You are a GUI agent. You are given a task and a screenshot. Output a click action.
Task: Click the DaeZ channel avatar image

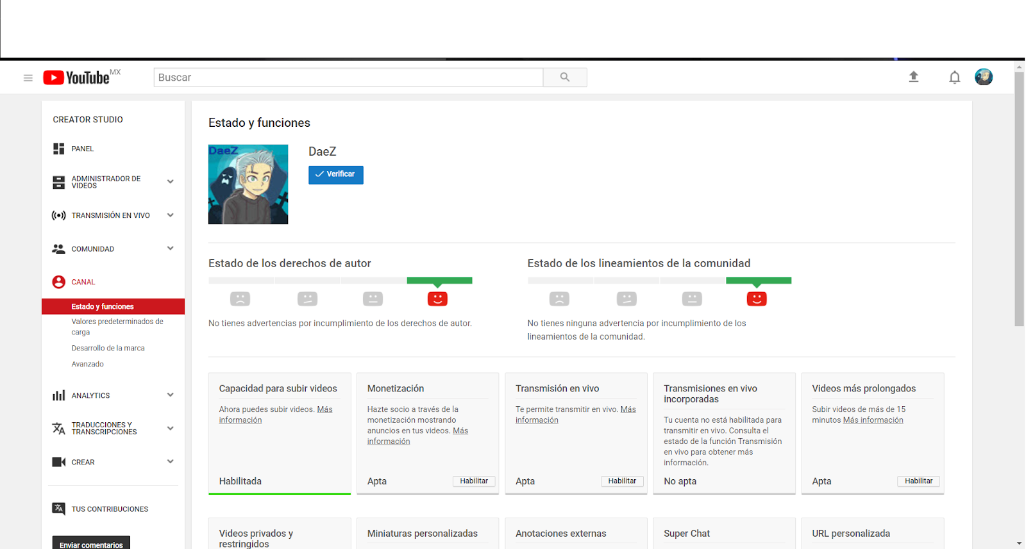click(248, 184)
